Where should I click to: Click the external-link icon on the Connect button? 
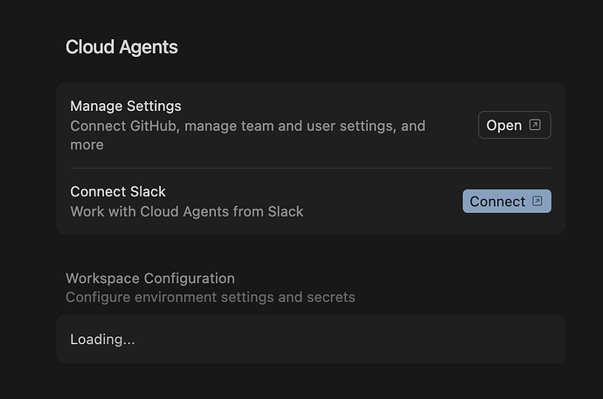[537, 201]
